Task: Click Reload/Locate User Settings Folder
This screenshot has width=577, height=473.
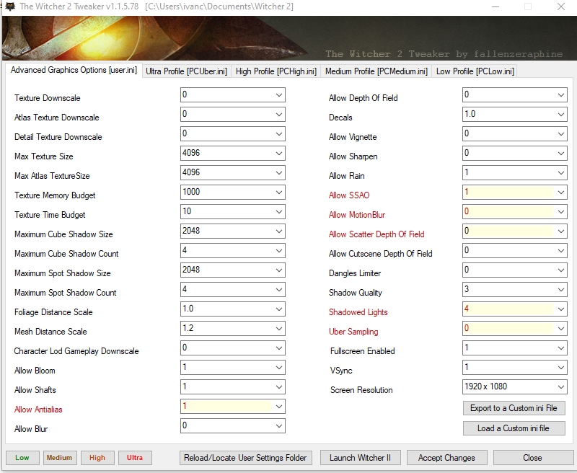Action: 245,458
